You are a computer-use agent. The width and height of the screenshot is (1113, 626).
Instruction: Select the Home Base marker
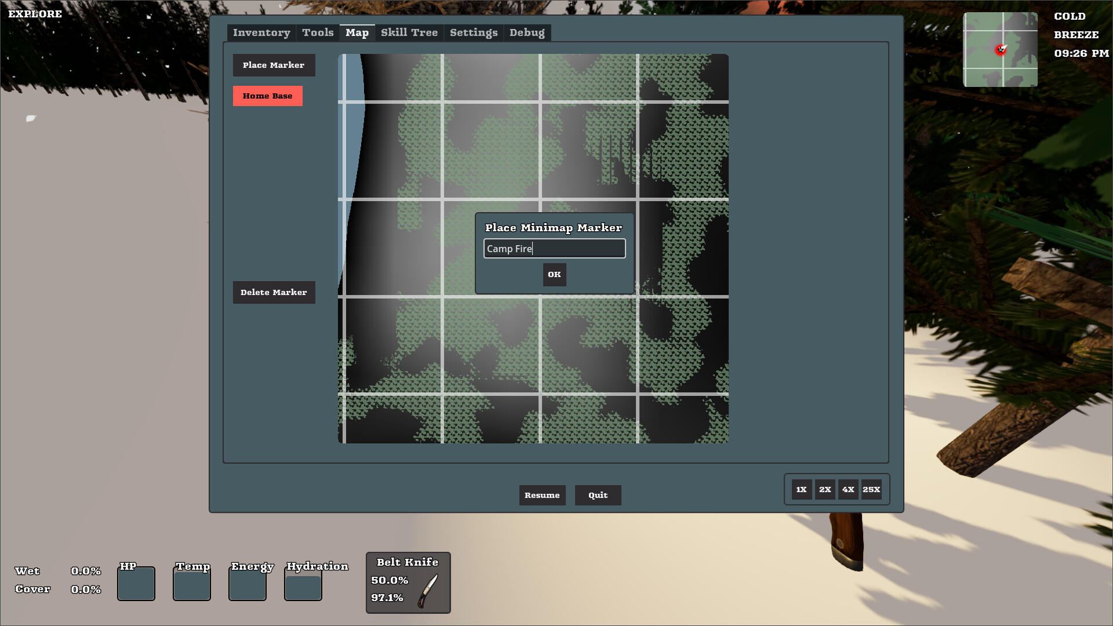(x=268, y=96)
